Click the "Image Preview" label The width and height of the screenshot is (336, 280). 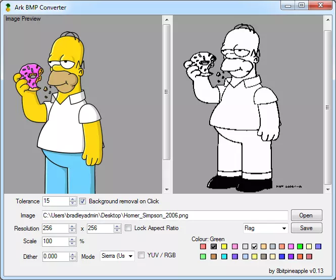[23, 19]
